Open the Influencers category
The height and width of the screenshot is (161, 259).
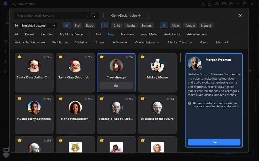pos(120,43)
